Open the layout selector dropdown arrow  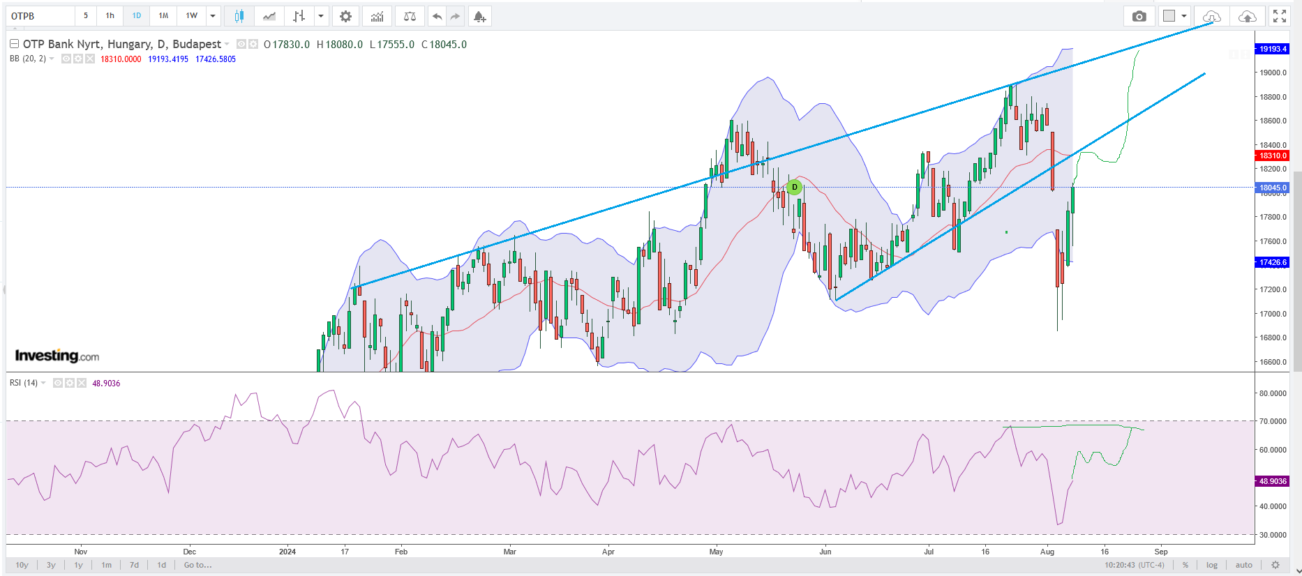click(1184, 16)
